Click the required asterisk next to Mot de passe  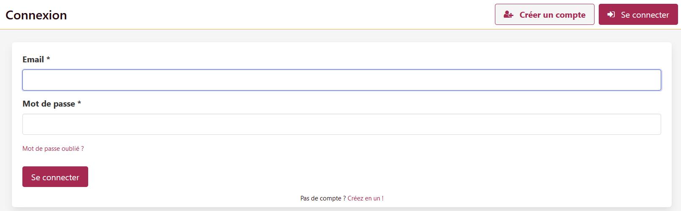coord(79,103)
